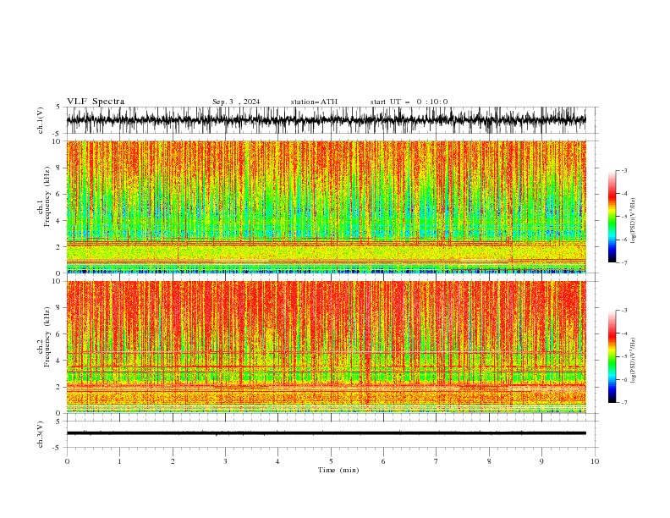This screenshot has height=518, width=670.
Task: Click the lower PSD color bar beside ch.2
Action: [x=612, y=356]
